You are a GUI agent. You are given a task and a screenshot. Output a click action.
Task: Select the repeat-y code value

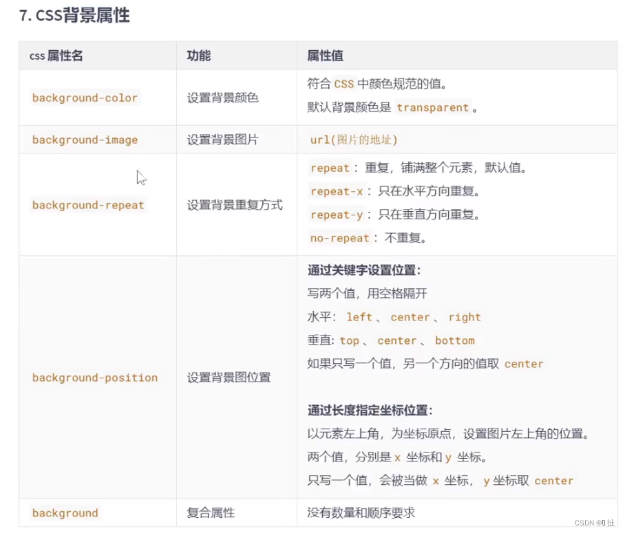337,215
